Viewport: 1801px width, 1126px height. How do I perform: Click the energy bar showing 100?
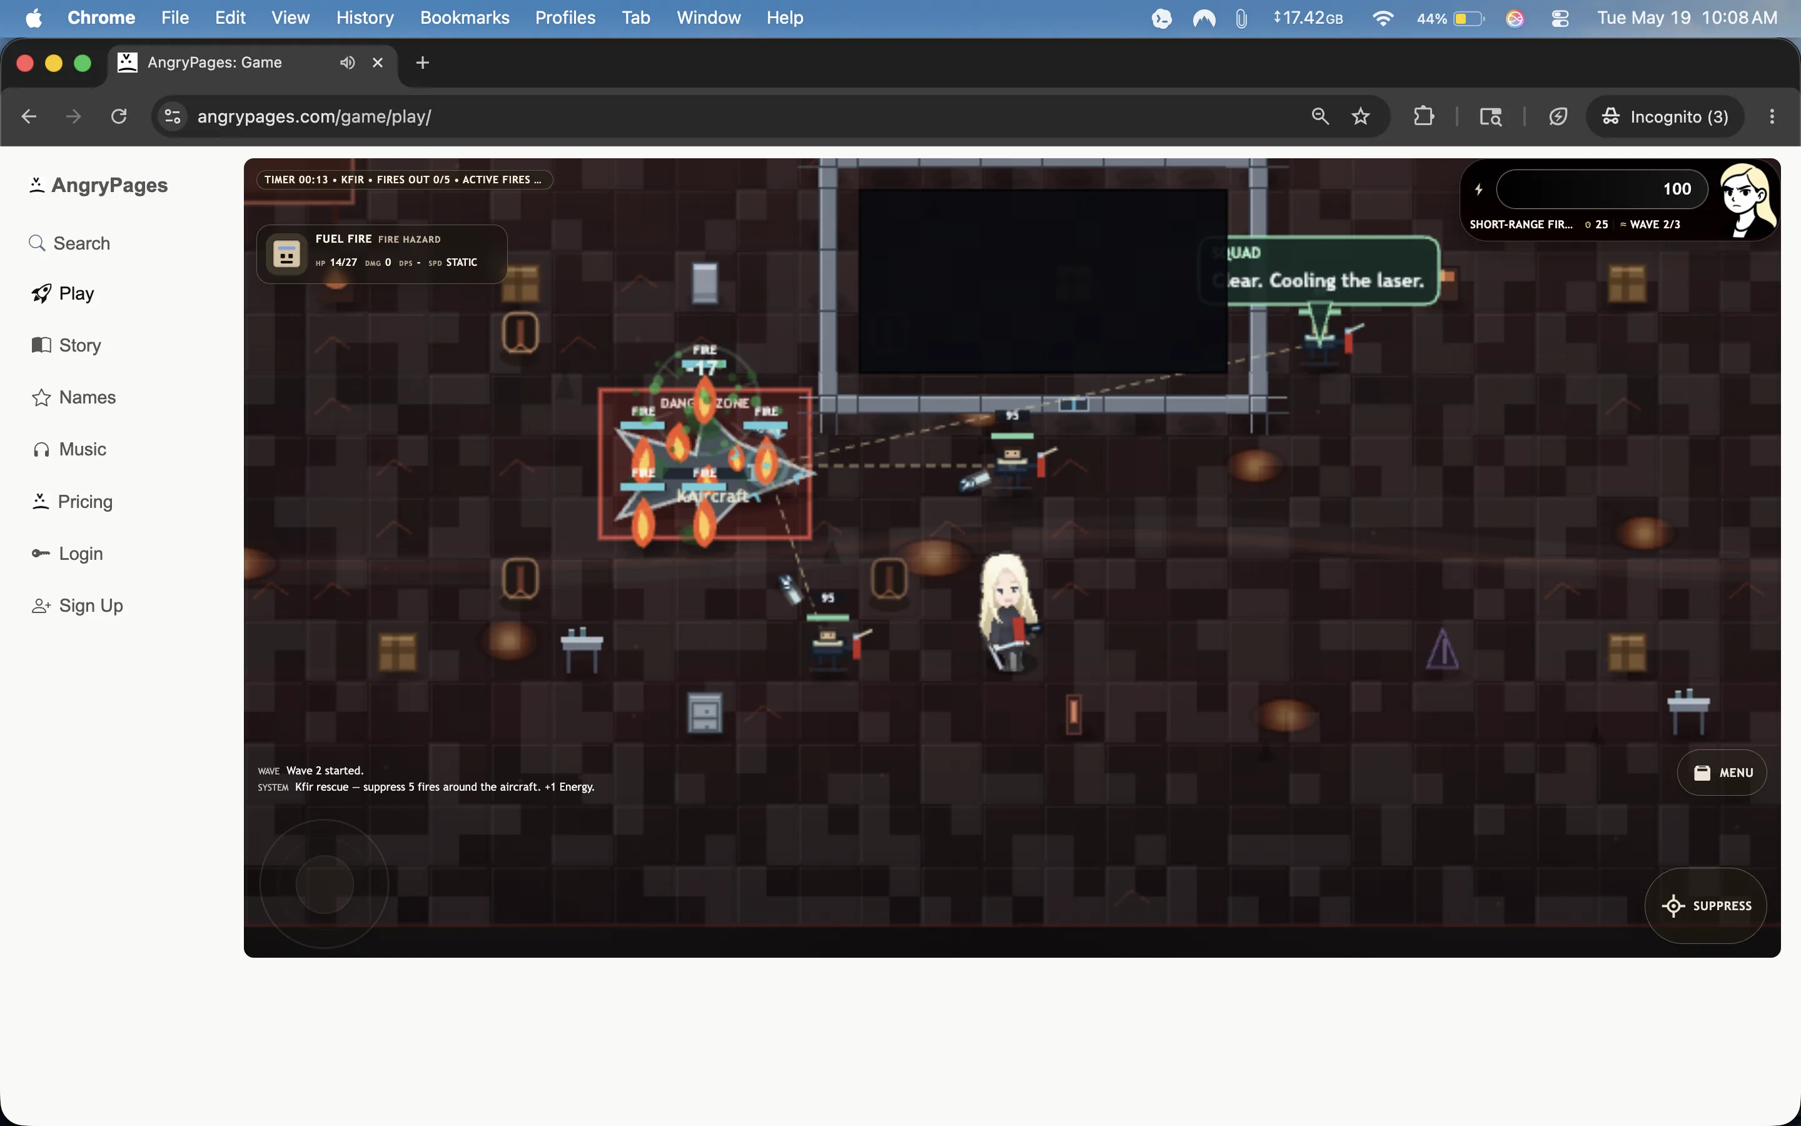click(1602, 189)
